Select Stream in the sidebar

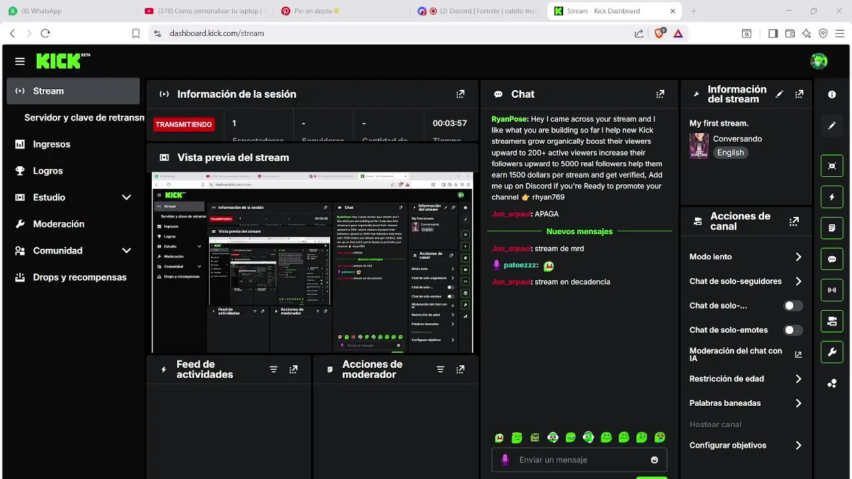coord(73,91)
